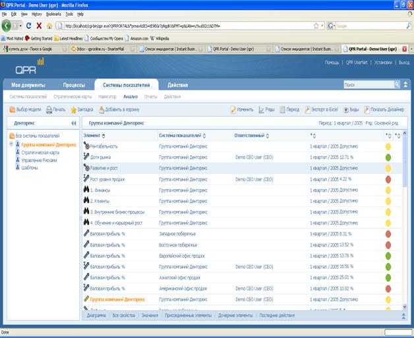Click the browser URL address field
This screenshot has height=338, width=414.
(189, 26)
